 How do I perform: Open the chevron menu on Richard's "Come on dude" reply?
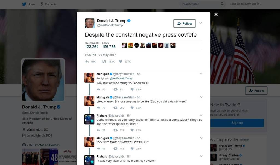201,115
